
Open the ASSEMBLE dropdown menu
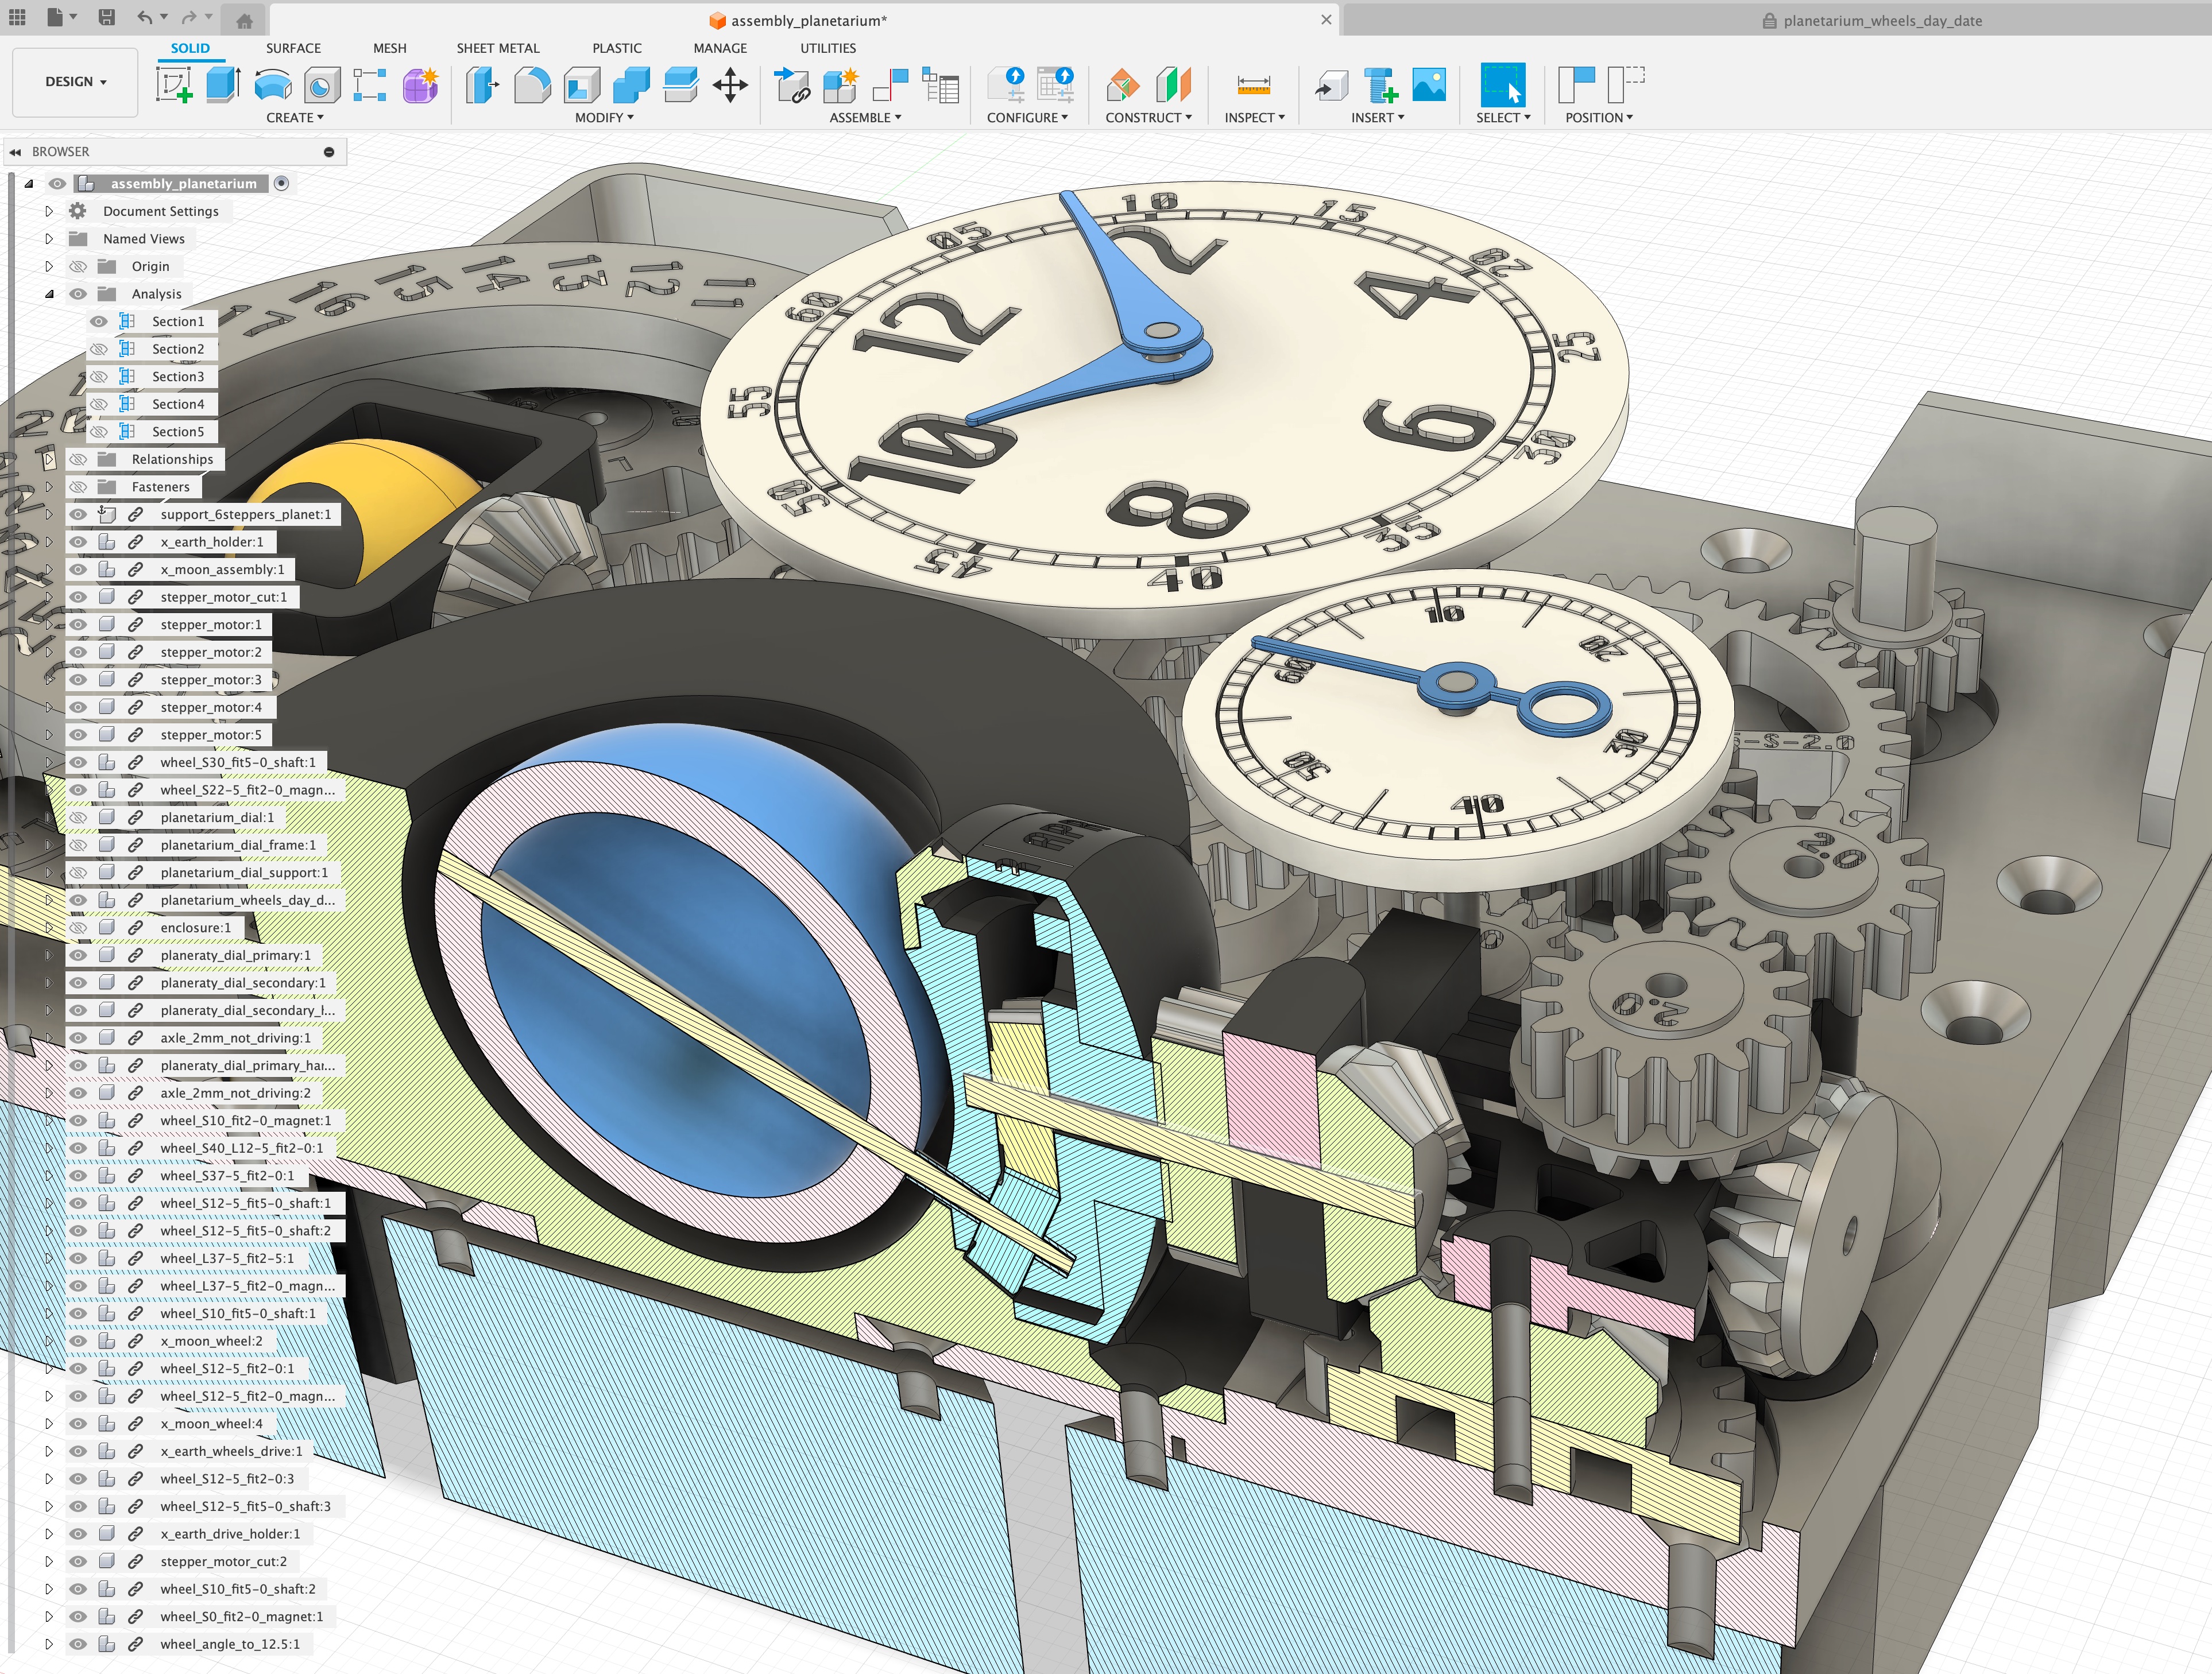tap(865, 118)
